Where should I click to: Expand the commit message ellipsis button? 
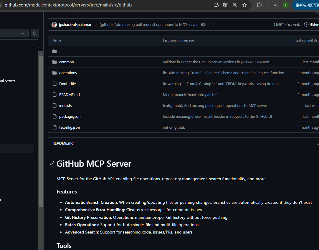coord(203,25)
